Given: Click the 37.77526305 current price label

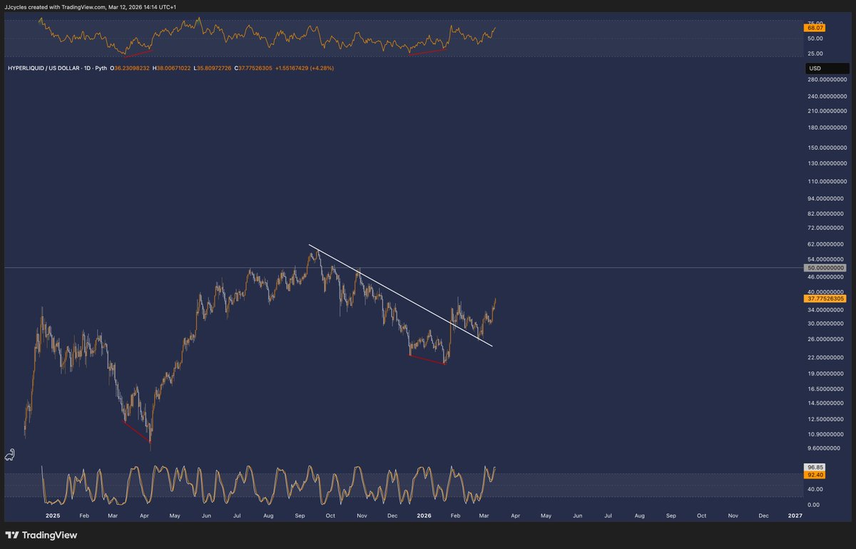Looking at the screenshot, I should pyautogui.click(x=827, y=299).
